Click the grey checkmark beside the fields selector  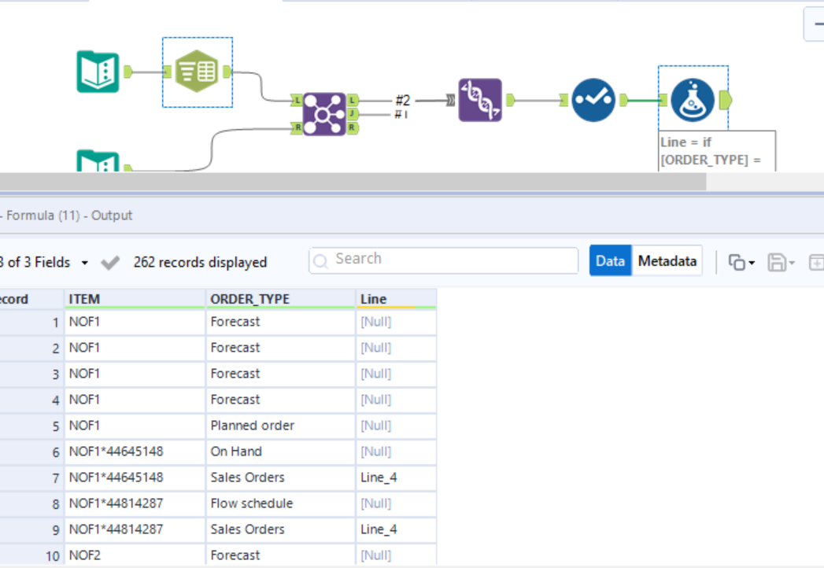click(111, 263)
